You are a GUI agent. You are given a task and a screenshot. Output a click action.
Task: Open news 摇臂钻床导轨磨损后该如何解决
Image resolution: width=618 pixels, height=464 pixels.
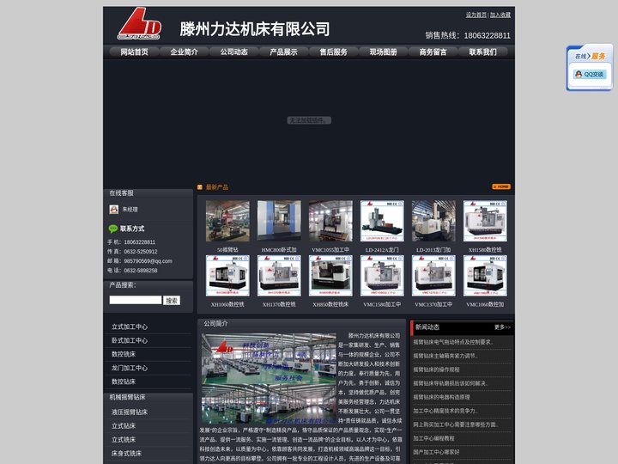click(x=451, y=383)
